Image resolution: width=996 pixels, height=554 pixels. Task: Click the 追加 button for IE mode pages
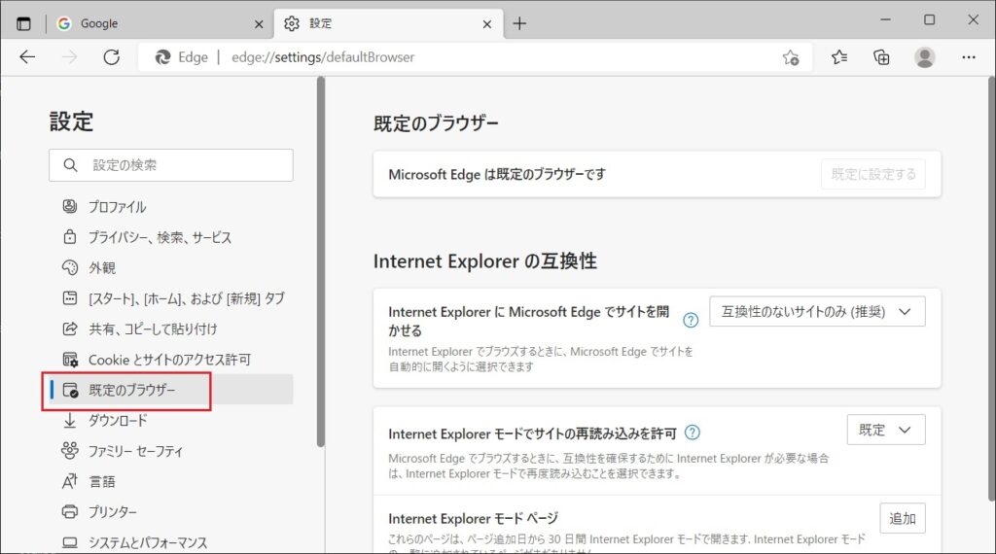pos(903,518)
